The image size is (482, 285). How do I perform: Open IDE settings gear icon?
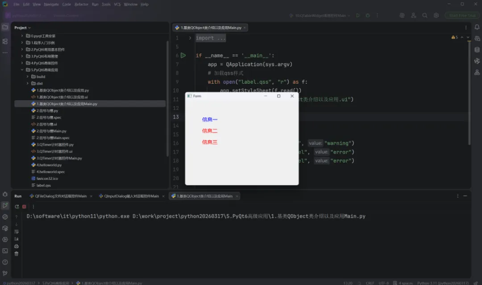click(436, 15)
